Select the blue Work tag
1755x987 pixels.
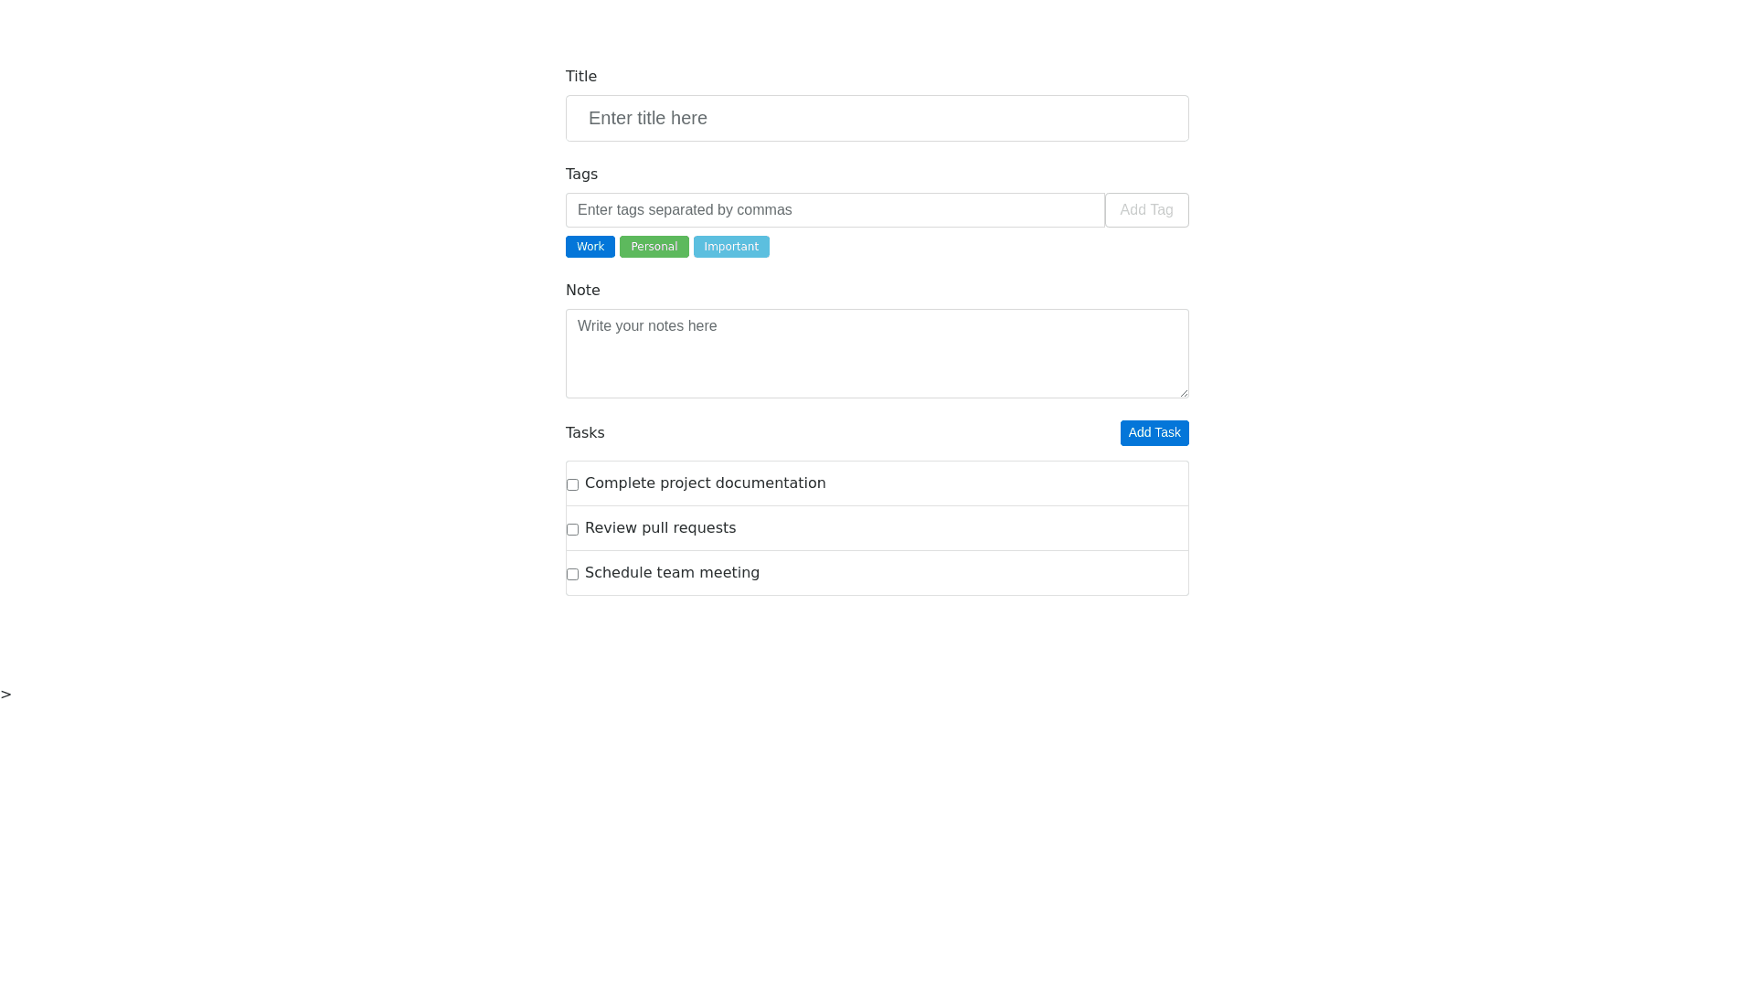pyautogui.click(x=590, y=247)
